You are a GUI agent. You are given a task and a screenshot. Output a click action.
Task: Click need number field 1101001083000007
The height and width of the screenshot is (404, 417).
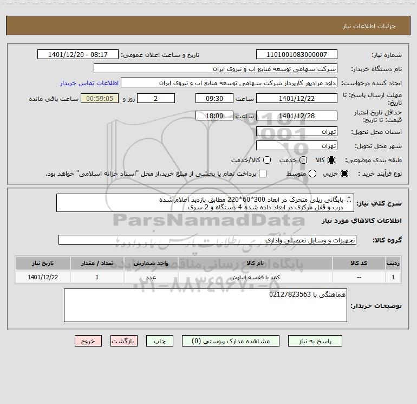297,55
